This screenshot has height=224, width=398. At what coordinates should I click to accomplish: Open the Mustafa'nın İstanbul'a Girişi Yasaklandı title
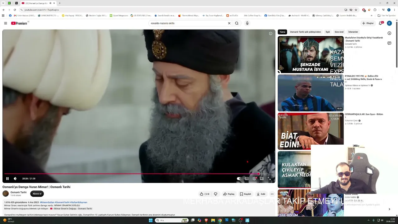[x=364, y=39]
